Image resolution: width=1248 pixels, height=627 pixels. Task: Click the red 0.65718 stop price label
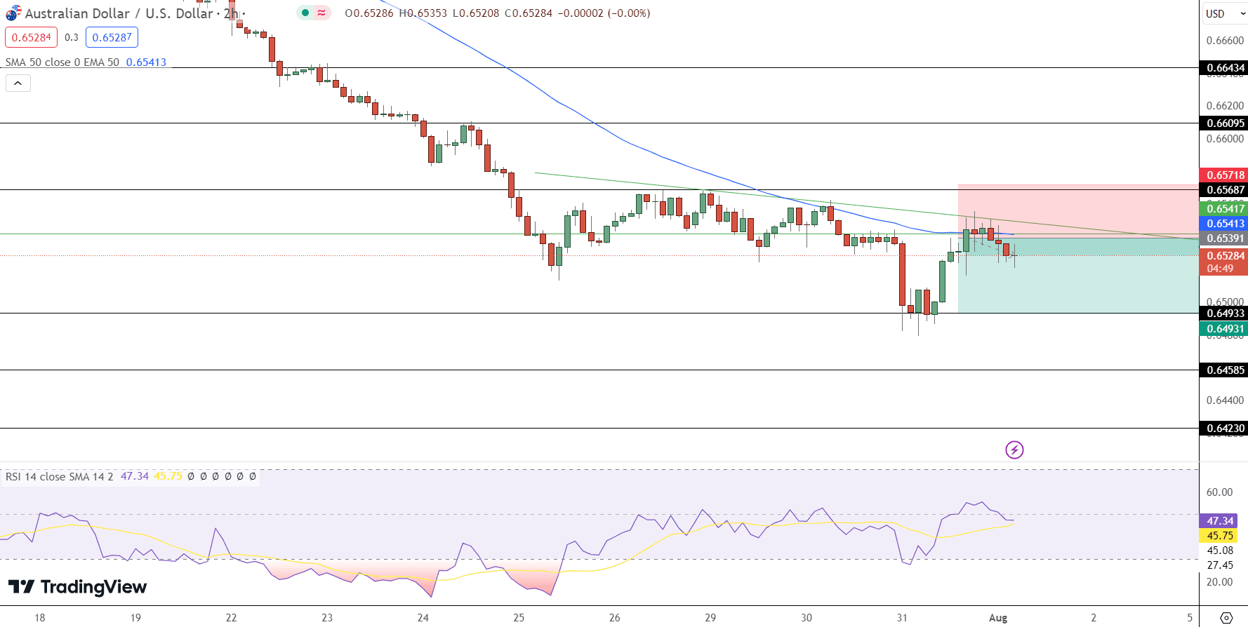[1224, 175]
